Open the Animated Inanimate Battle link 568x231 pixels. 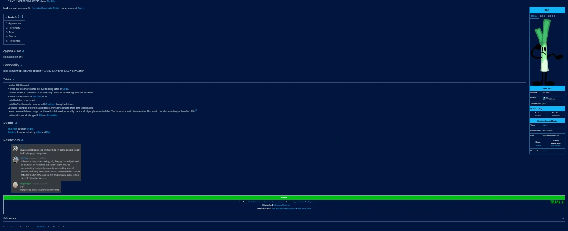click(45, 8)
